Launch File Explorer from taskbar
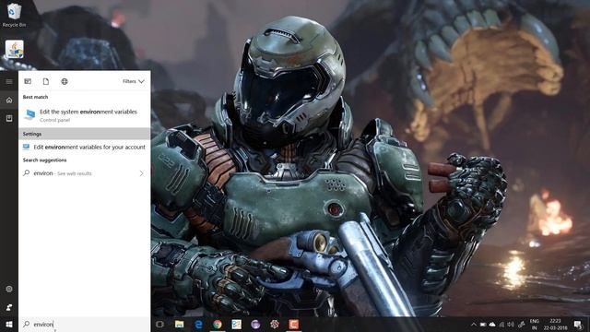This screenshot has width=590, height=332. pos(180,324)
